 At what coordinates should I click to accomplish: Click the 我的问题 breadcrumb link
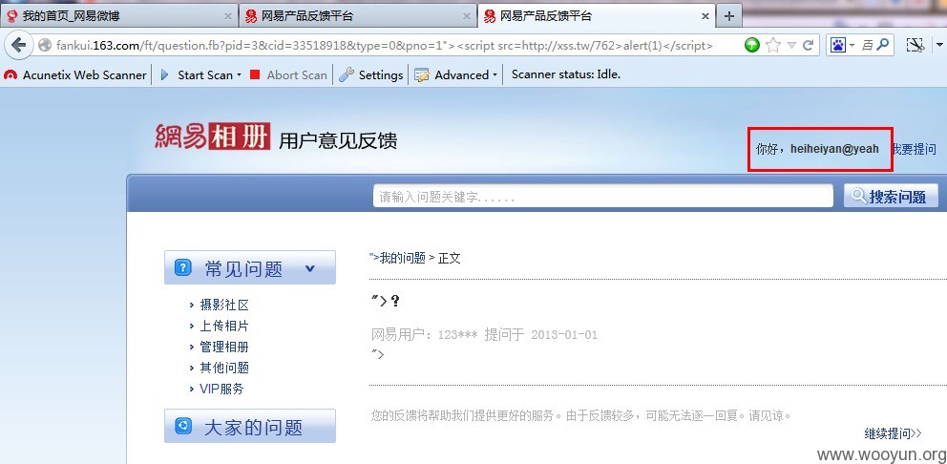tap(403, 258)
